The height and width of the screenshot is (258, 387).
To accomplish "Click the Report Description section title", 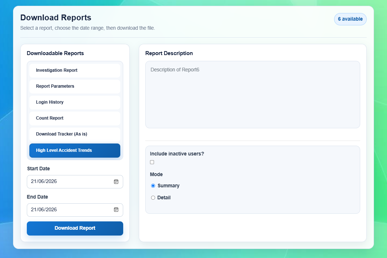I will tap(169, 53).
